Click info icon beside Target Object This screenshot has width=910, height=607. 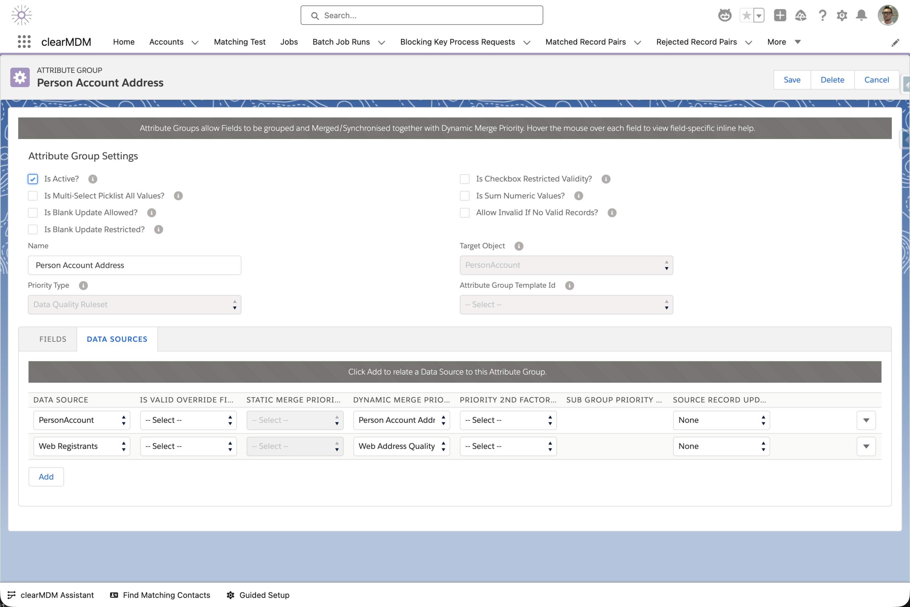(x=519, y=246)
